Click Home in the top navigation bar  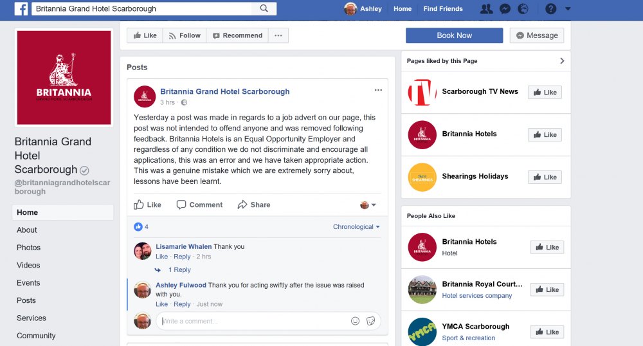(403, 8)
